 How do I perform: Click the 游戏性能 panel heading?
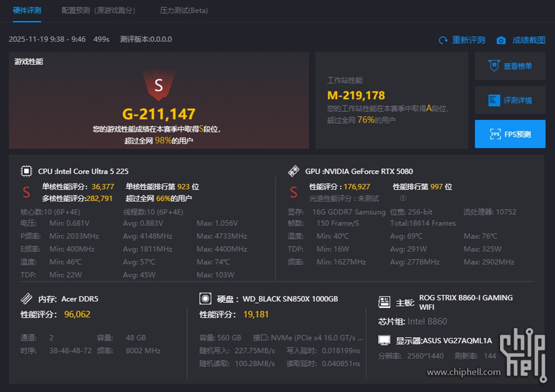(29, 62)
